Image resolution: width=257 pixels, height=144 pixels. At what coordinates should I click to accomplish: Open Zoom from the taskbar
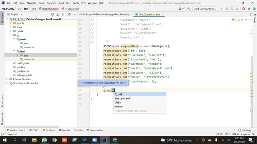coord(95,140)
